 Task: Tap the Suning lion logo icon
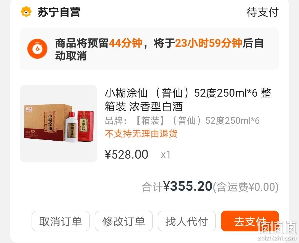click(26, 12)
